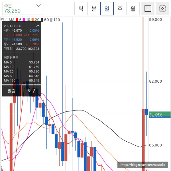
Task: Click the 73,250 order price text
Action: tap(12, 11)
